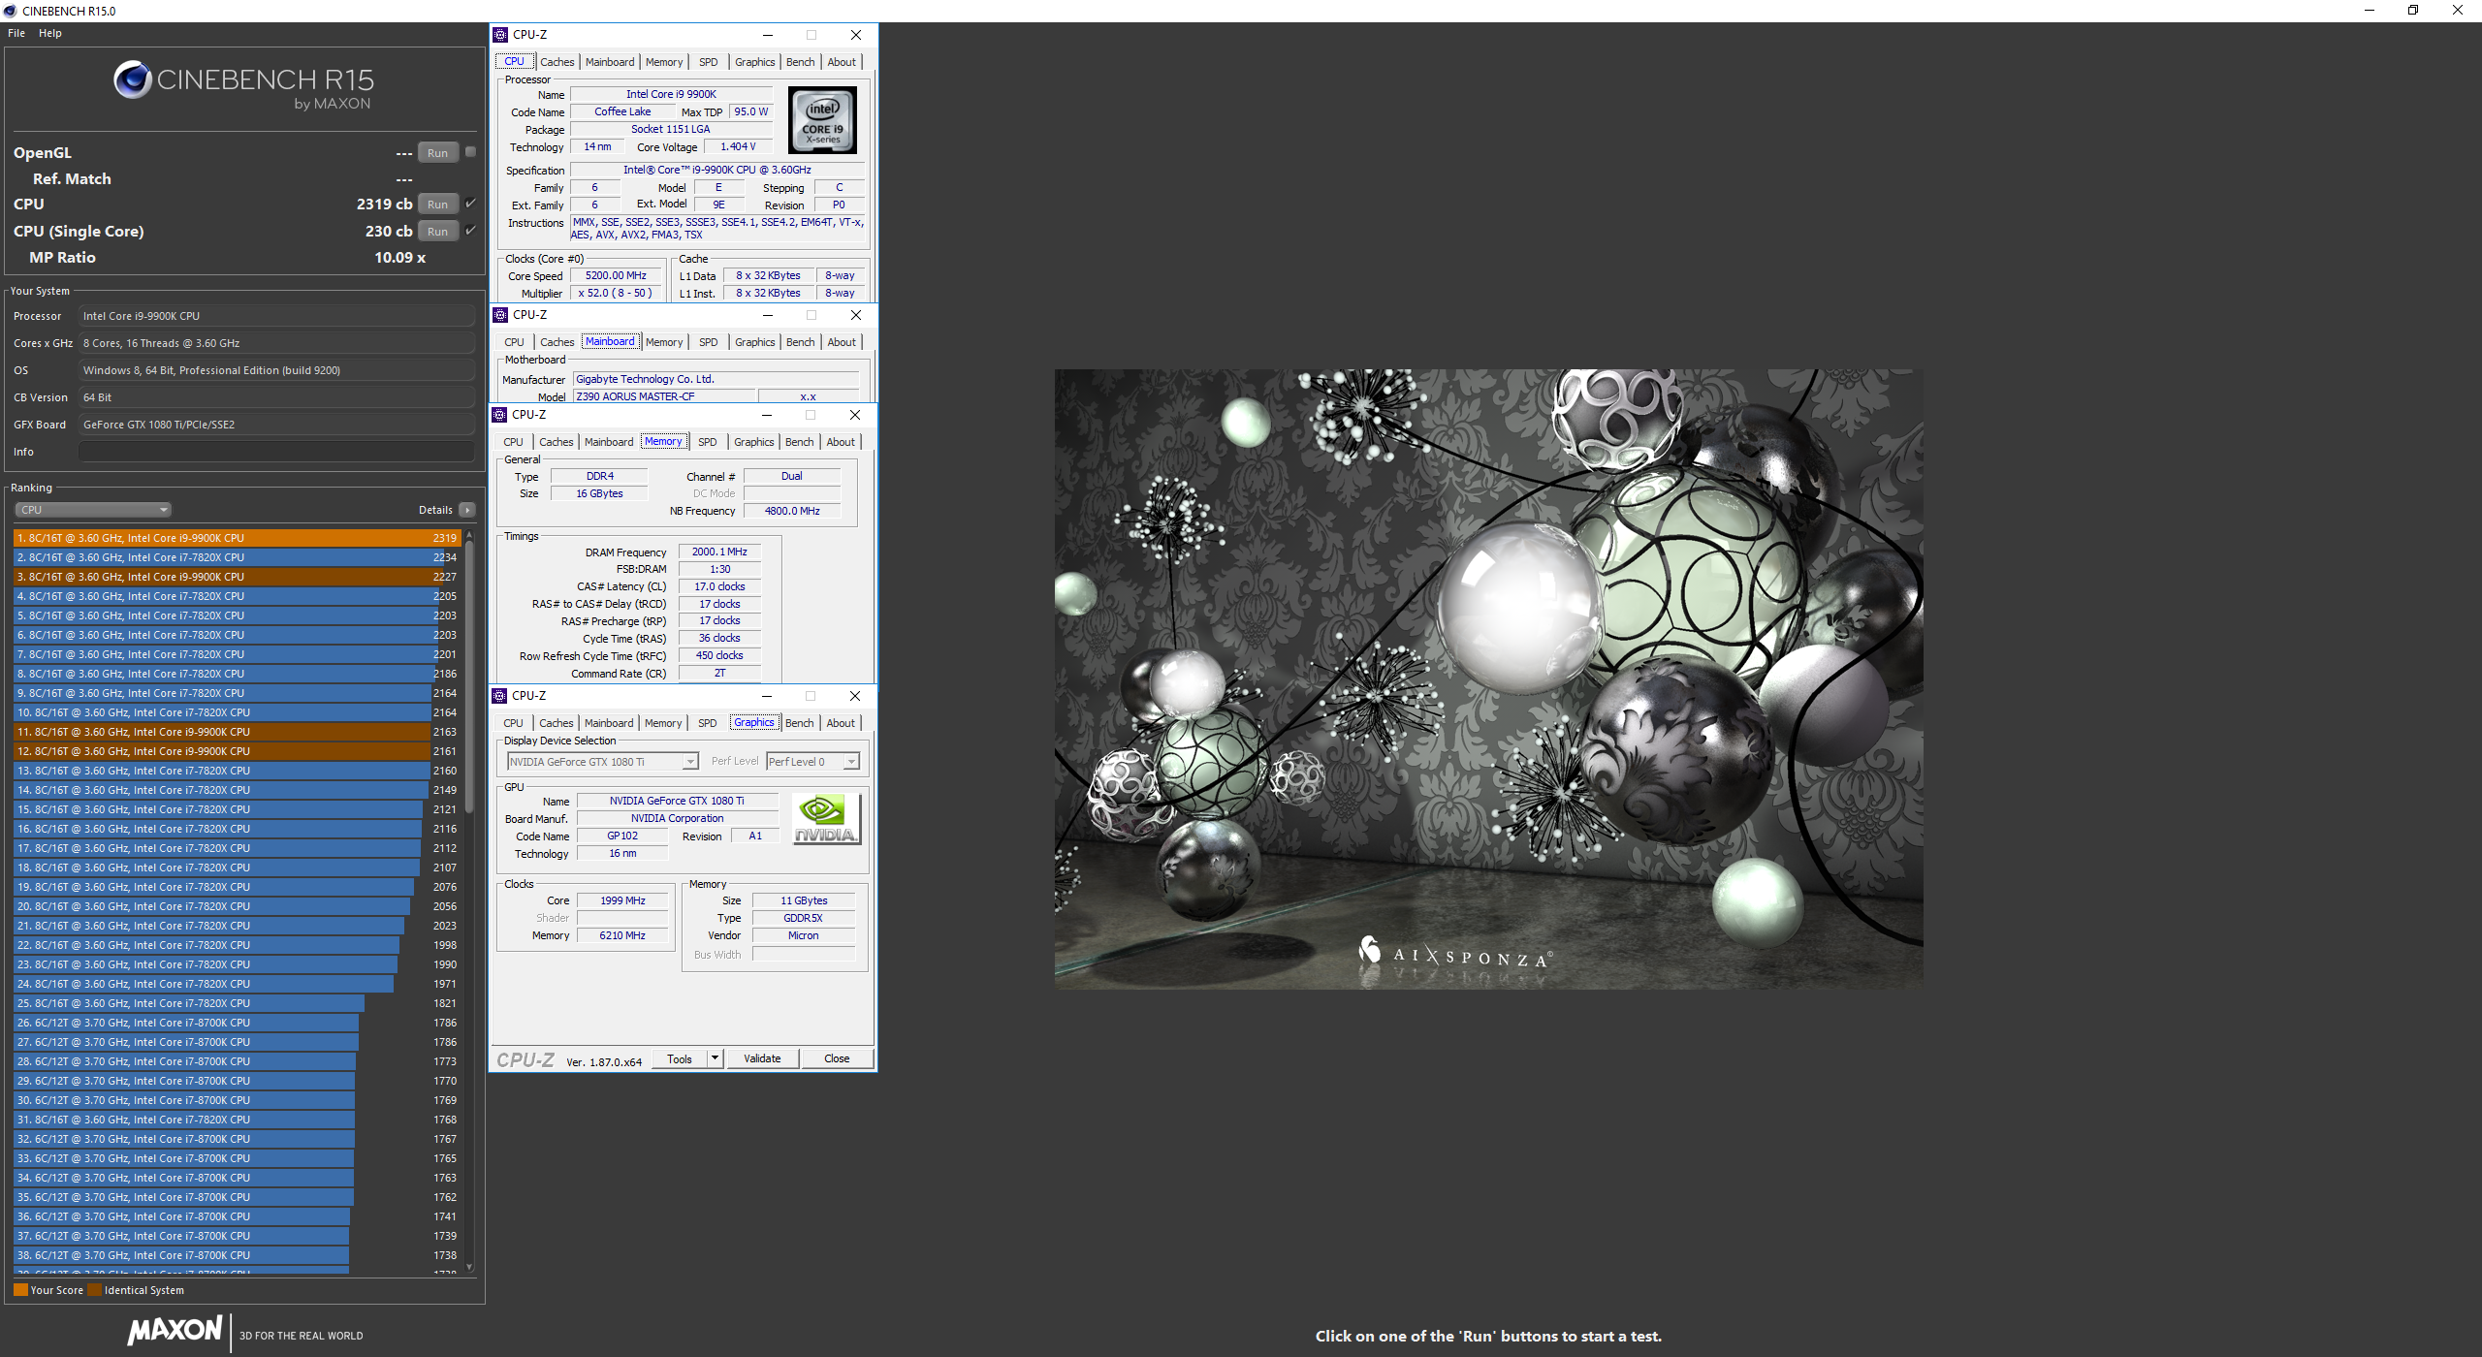
Task: Select ranking row 2 i7-7820X score 2234
Action: click(x=237, y=557)
